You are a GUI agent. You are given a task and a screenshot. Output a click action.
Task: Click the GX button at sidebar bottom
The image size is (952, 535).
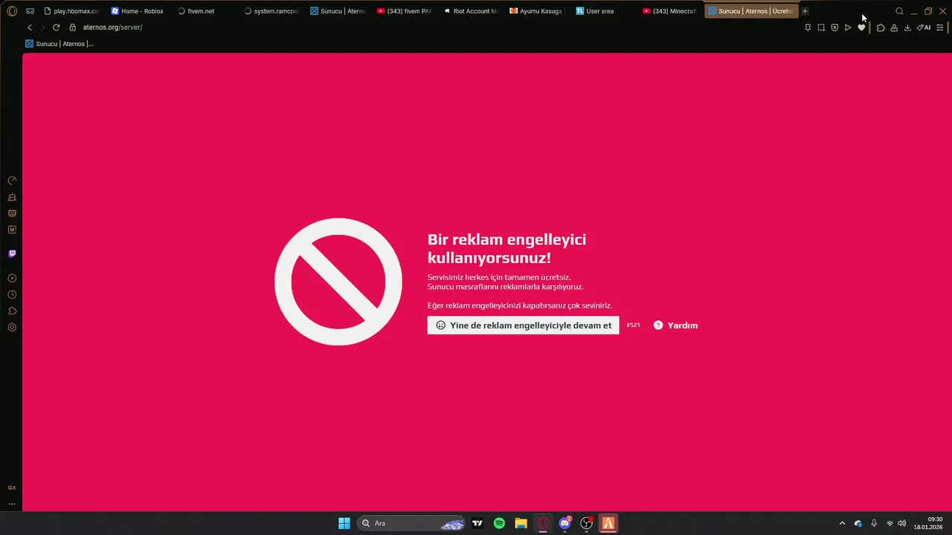[x=12, y=487]
